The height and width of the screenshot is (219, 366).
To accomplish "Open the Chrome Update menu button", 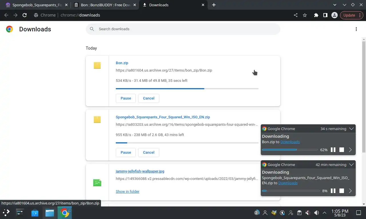I will pyautogui.click(x=351, y=15).
